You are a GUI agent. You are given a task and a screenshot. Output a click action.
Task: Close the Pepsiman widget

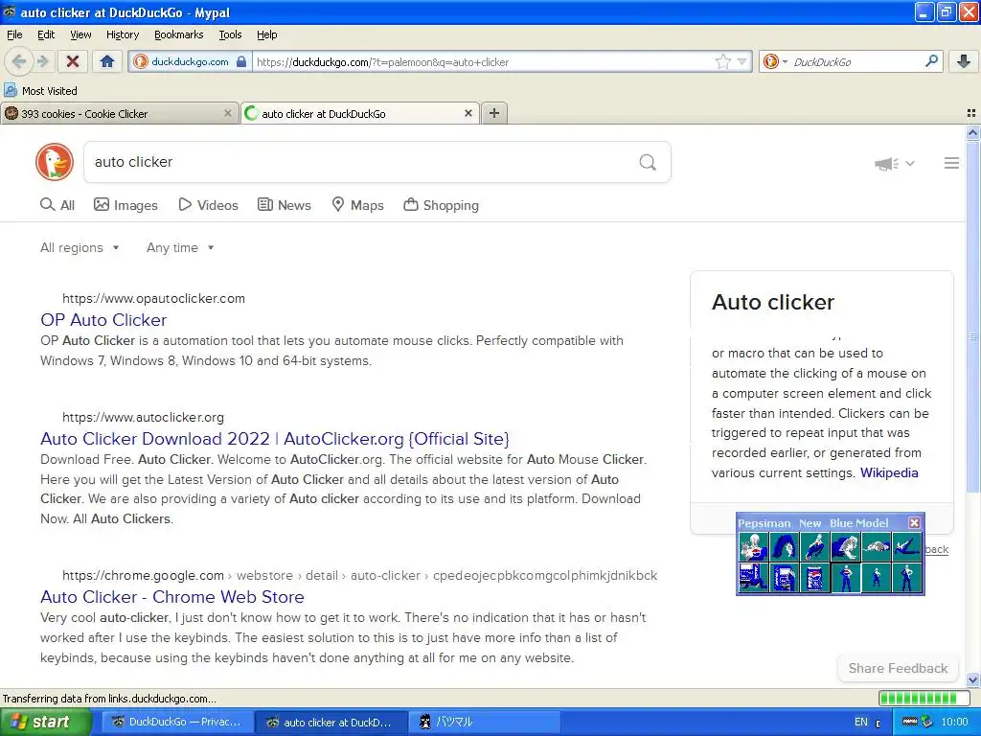coord(914,522)
